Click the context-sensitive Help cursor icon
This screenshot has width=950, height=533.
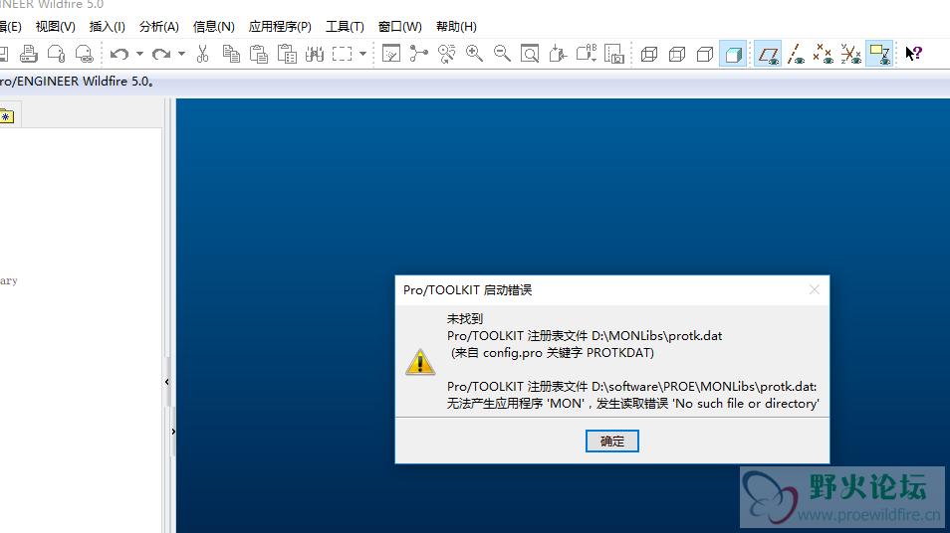pos(913,54)
